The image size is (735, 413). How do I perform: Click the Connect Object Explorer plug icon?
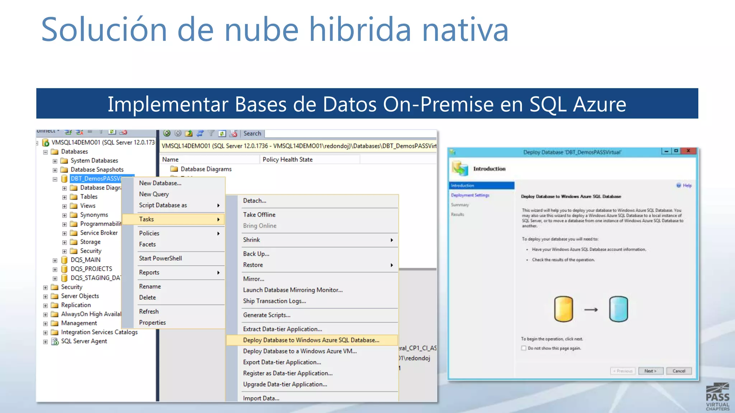coord(68,132)
